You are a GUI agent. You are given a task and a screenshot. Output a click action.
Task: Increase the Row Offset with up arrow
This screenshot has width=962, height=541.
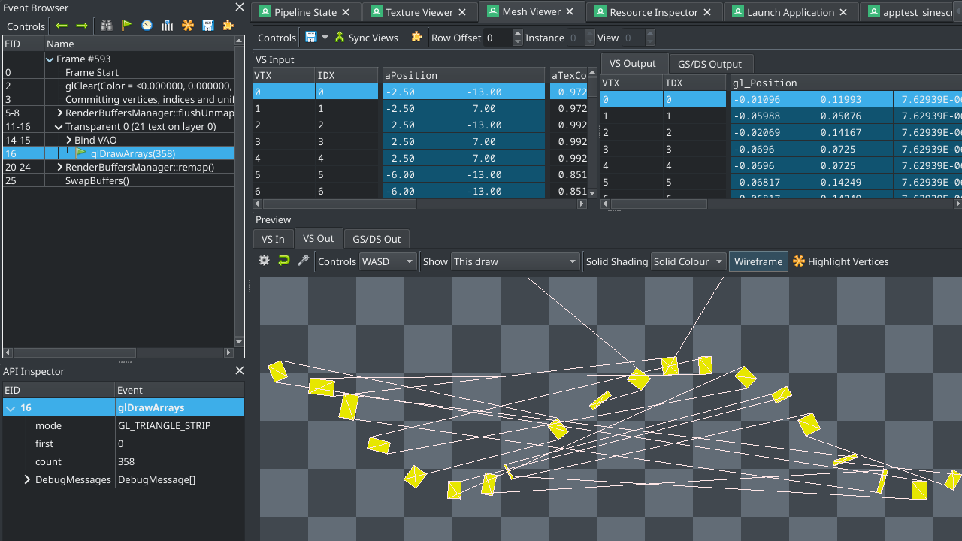click(518, 33)
